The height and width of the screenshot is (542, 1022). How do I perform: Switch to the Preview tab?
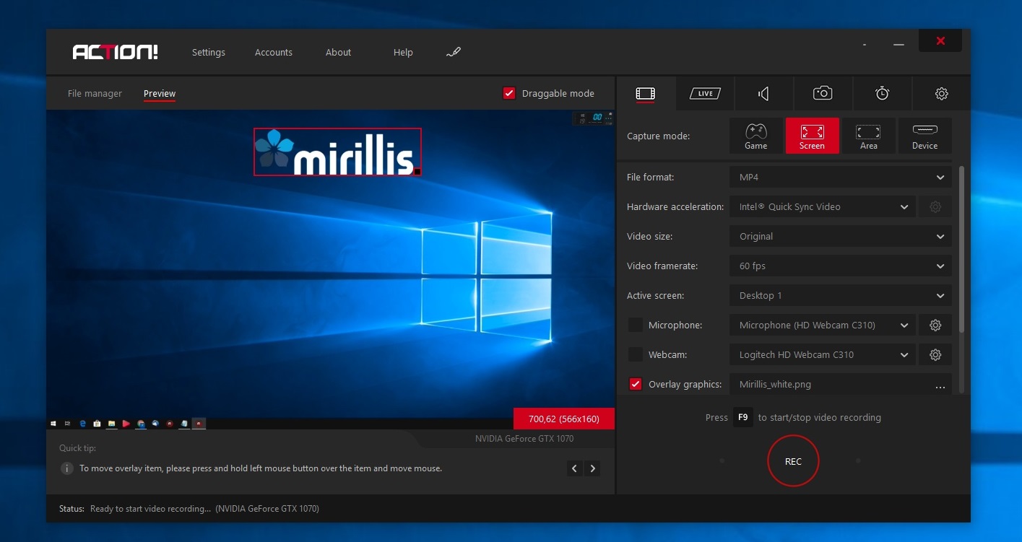160,93
